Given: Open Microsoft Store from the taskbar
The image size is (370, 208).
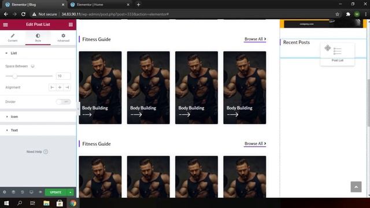Looking at the screenshot, I should coord(60,203).
